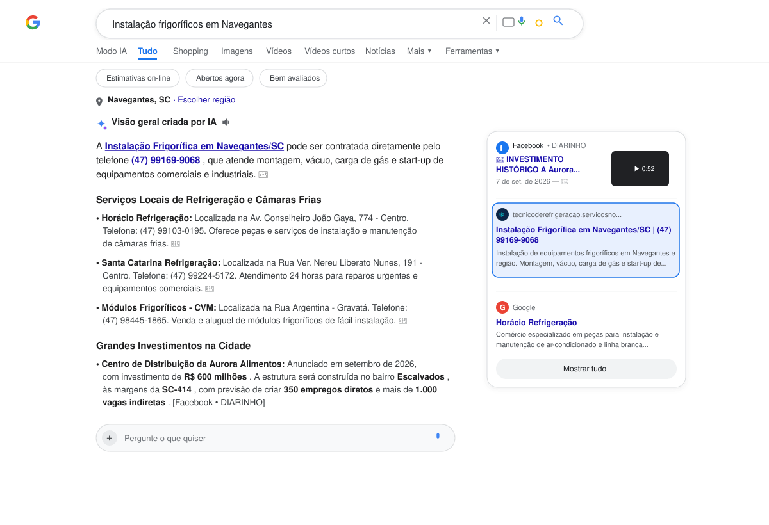The image size is (769, 525).
Task: Click the tecnicoderefrigeracao site favicon
Action: click(x=502, y=214)
